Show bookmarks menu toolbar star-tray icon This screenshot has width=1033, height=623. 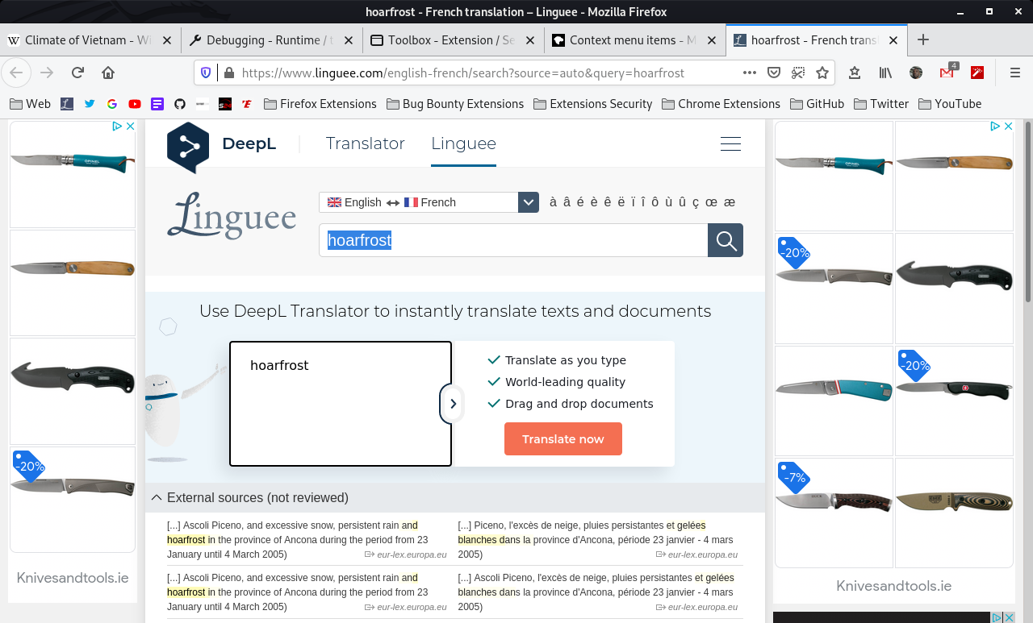855,73
